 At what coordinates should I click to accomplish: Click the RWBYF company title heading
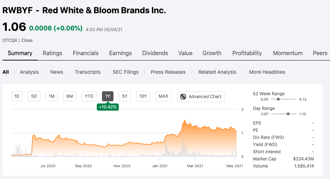84,10
